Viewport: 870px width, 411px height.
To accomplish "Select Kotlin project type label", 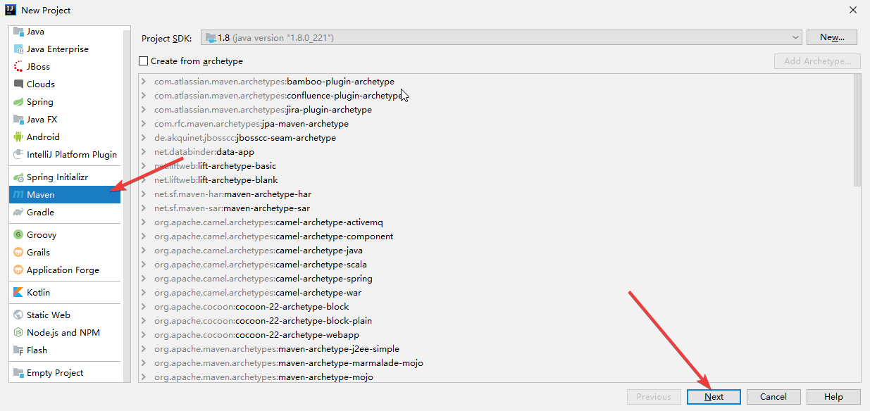I will [x=38, y=293].
